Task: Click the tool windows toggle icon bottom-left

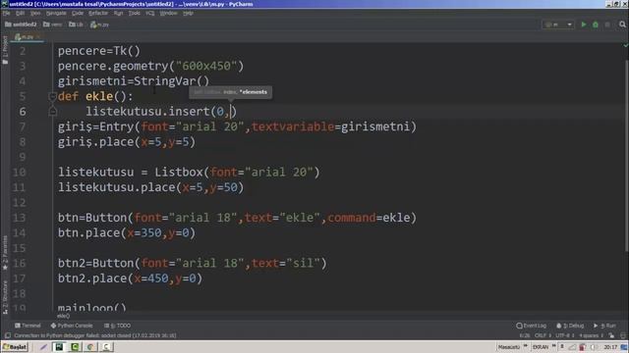Action: (7, 335)
